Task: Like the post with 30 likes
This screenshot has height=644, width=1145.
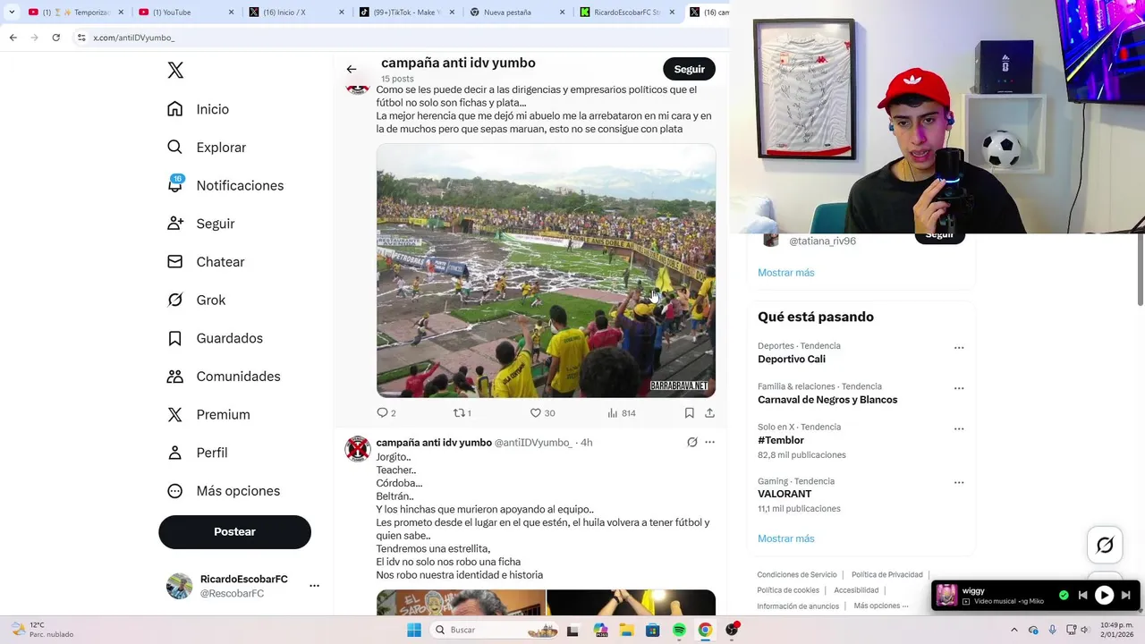Action: 542,413
